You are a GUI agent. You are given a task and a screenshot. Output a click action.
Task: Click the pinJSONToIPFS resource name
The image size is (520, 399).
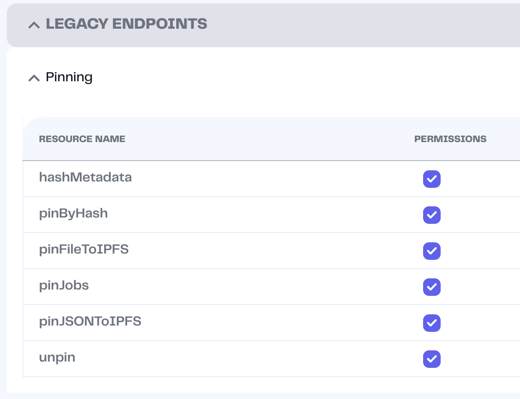pyautogui.click(x=90, y=321)
